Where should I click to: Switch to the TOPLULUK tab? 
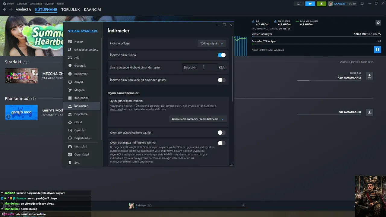71,10
